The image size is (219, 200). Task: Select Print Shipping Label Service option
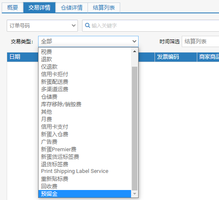coord(85,171)
